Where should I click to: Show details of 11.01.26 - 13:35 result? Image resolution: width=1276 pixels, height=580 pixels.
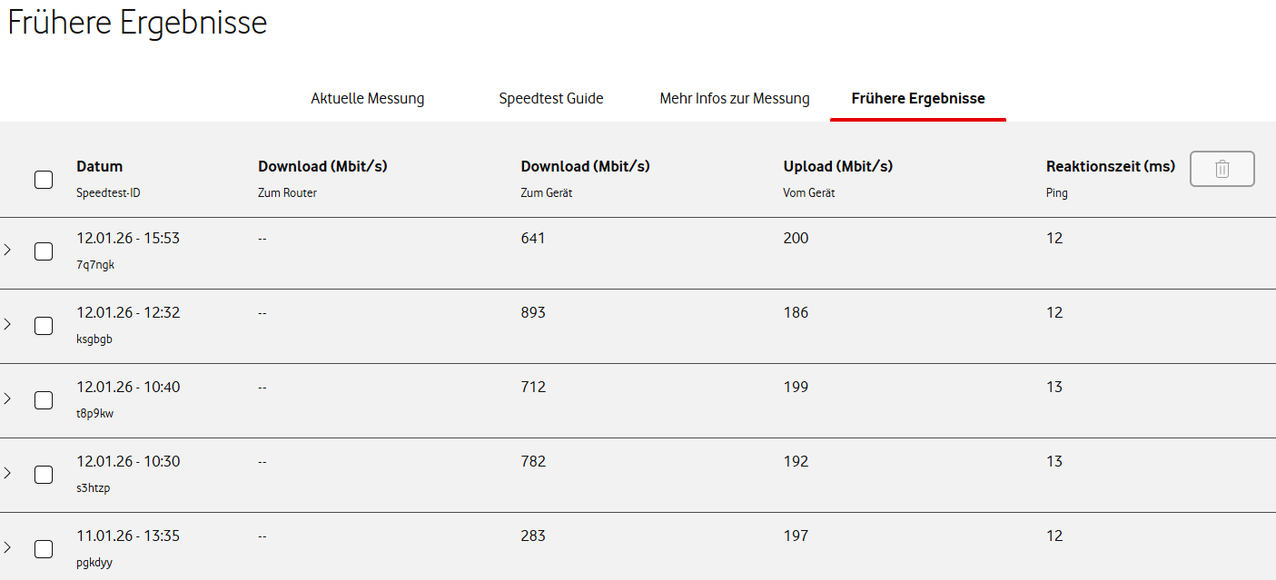pos(7,547)
